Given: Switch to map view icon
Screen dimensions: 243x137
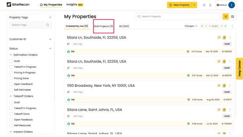Looking at the screenshot, I should (232, 16).
